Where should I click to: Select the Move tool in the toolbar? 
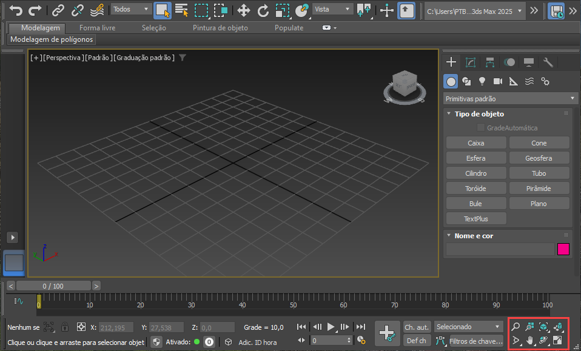click(x=243, y=10)
